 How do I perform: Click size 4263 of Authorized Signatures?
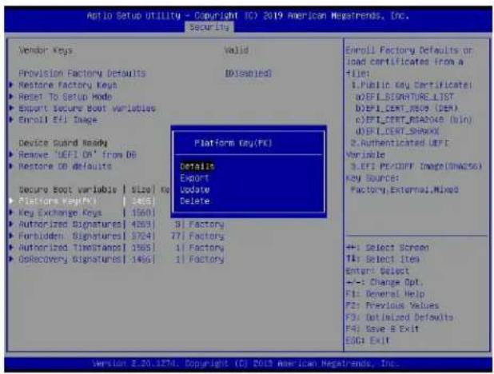coord(141,225)
